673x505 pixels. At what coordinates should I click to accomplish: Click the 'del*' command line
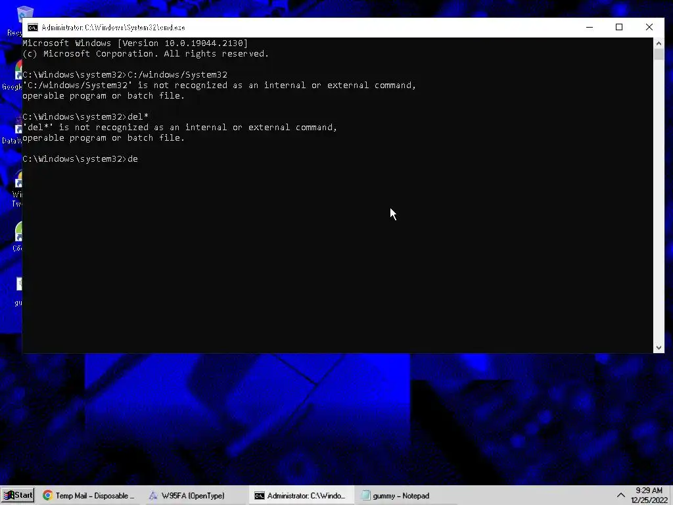[x=85, y=117]
